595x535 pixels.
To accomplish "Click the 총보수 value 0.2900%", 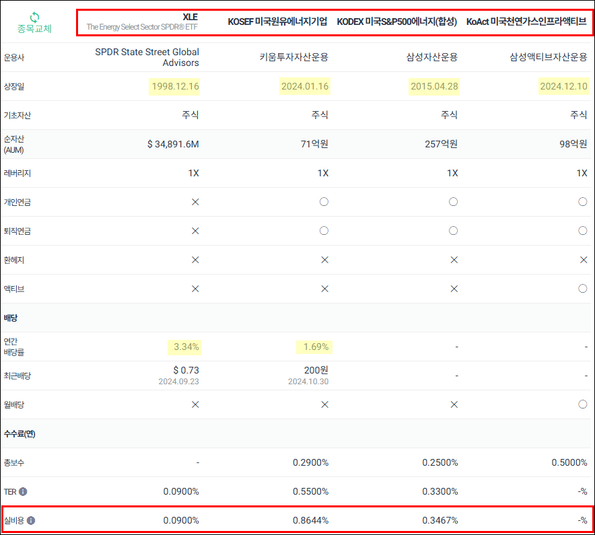I will tap(310, 462).
